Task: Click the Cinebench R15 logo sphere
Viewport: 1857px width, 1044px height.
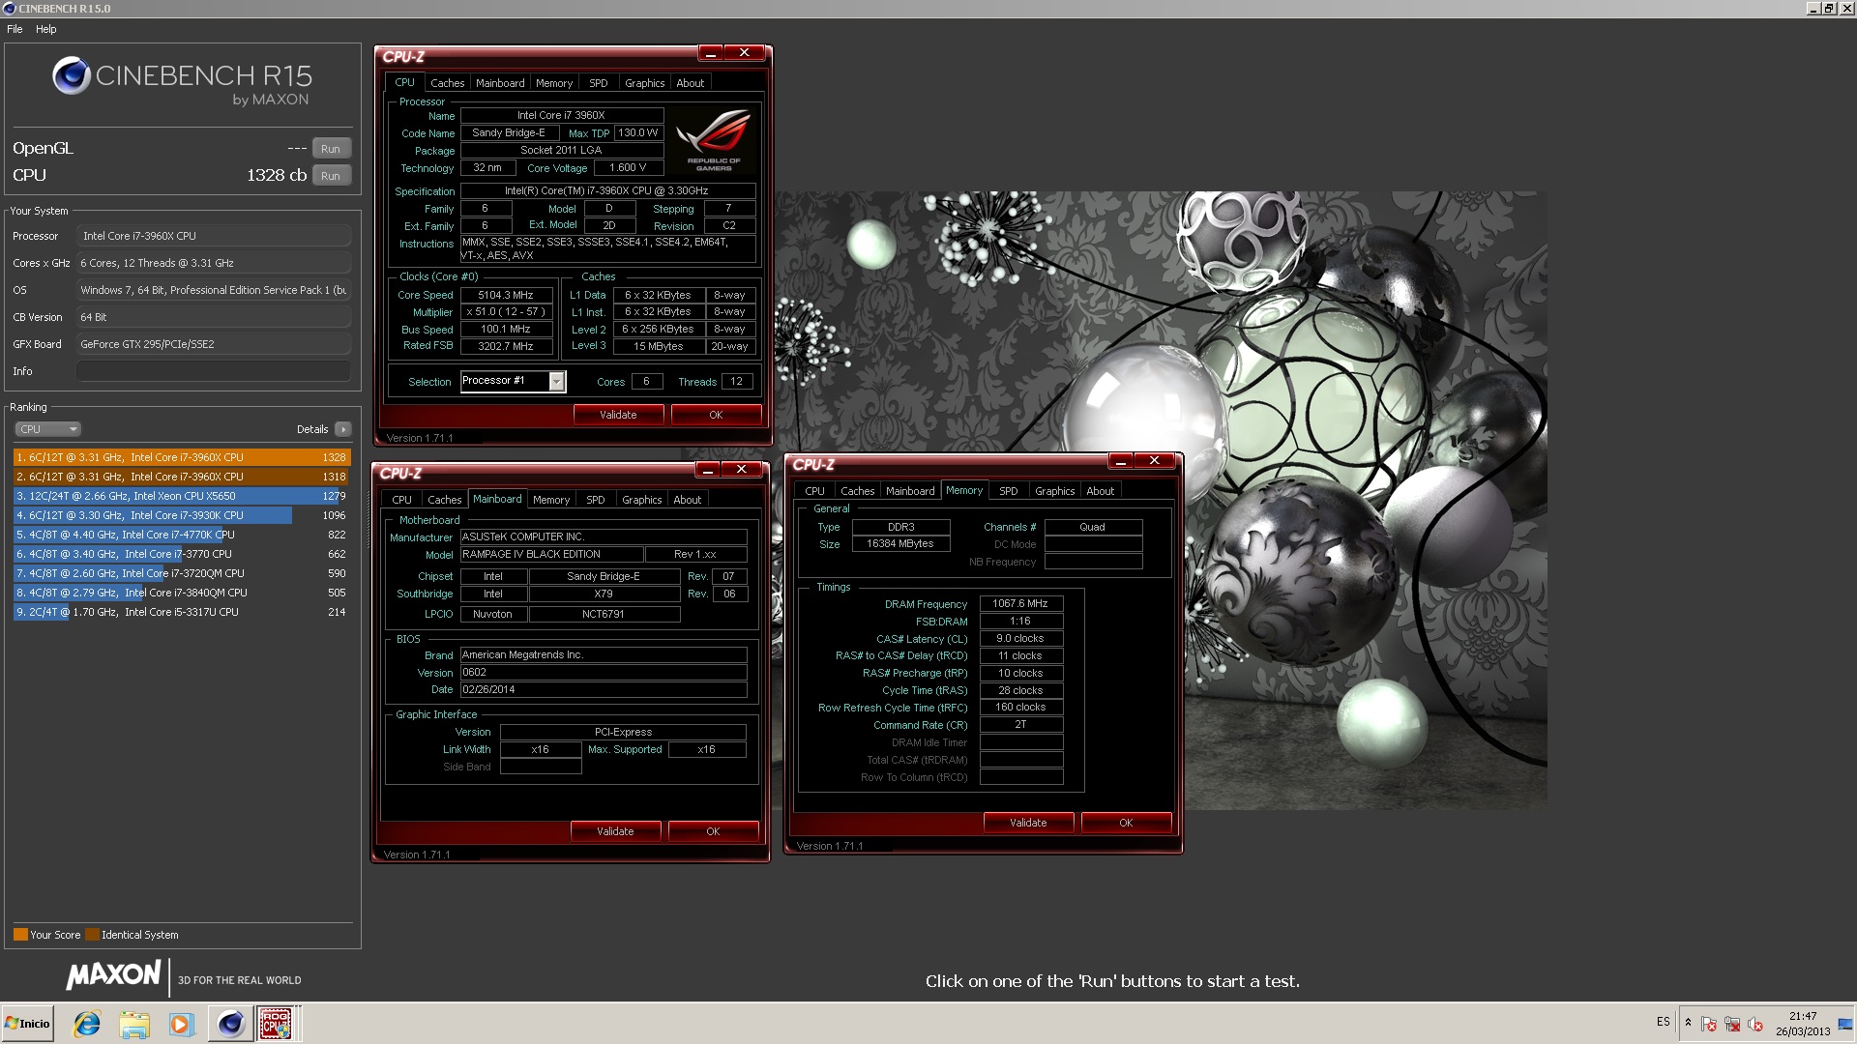Action: coord(72,75)
